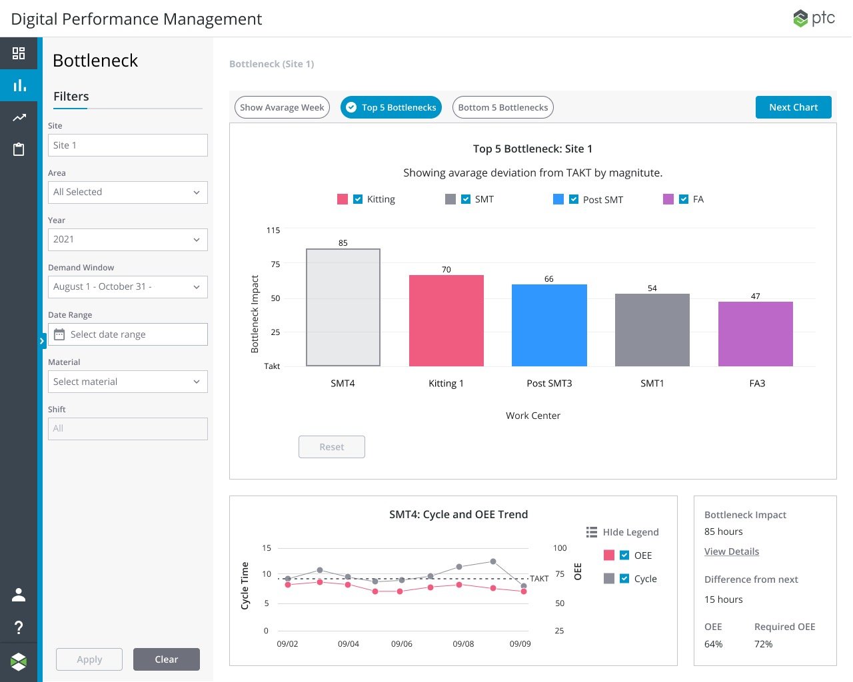The image size is (853, 682).
Task: Click the Hide Legend list icon
Action: (592, 532)
